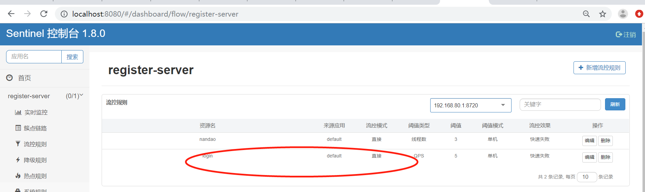Click 新增流控规则 button

[x=599, y=68]
